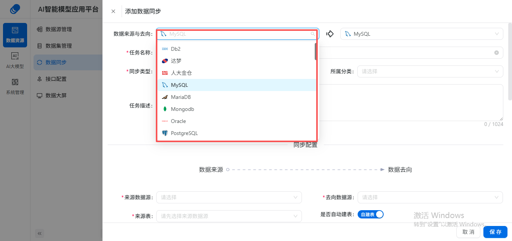Open the 所属分类 dropdown
This screenshot has width=512, height=241.
tap(430, 71)
